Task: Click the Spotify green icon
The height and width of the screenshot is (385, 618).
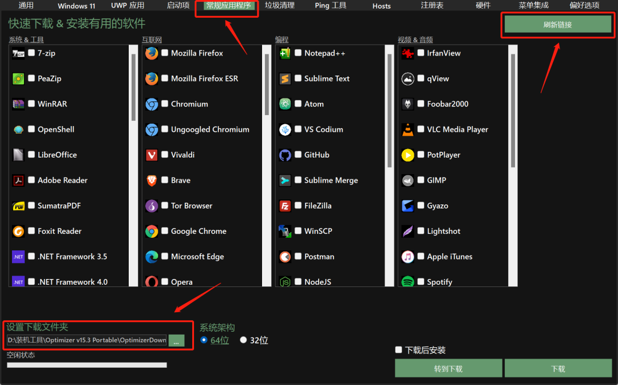Action: point(407,282)
